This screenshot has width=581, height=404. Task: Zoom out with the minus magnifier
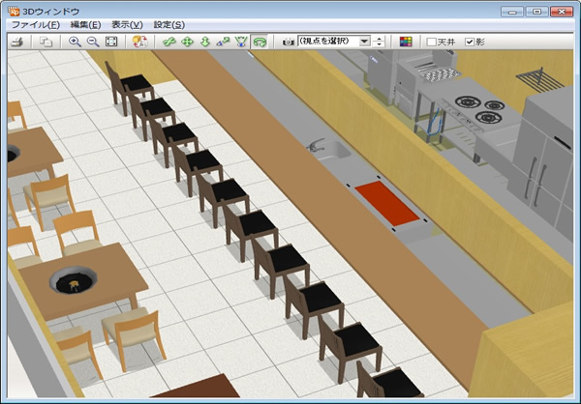coord(93,43)
